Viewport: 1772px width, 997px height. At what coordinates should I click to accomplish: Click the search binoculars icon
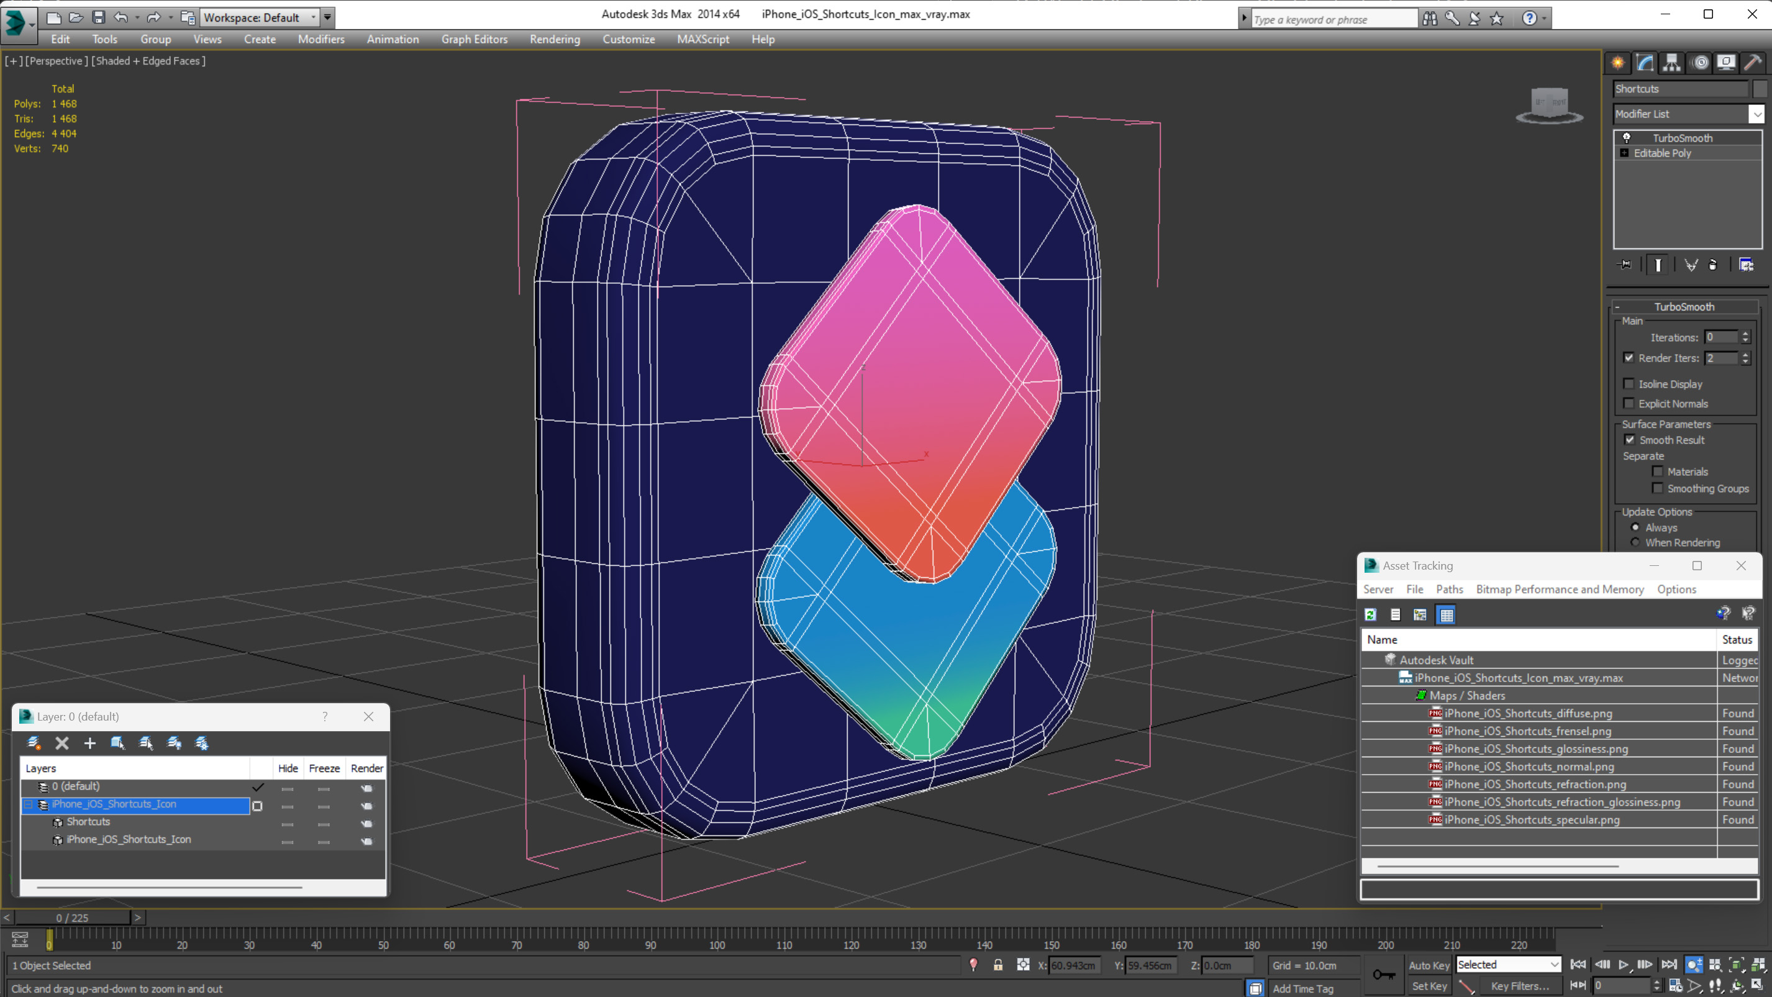point(1430,19)
